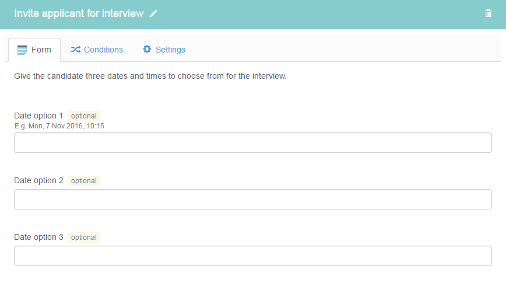Viewport: 506px width, 283px height.
Task: Click the Date option 3 label
Action: pos(38,237)
